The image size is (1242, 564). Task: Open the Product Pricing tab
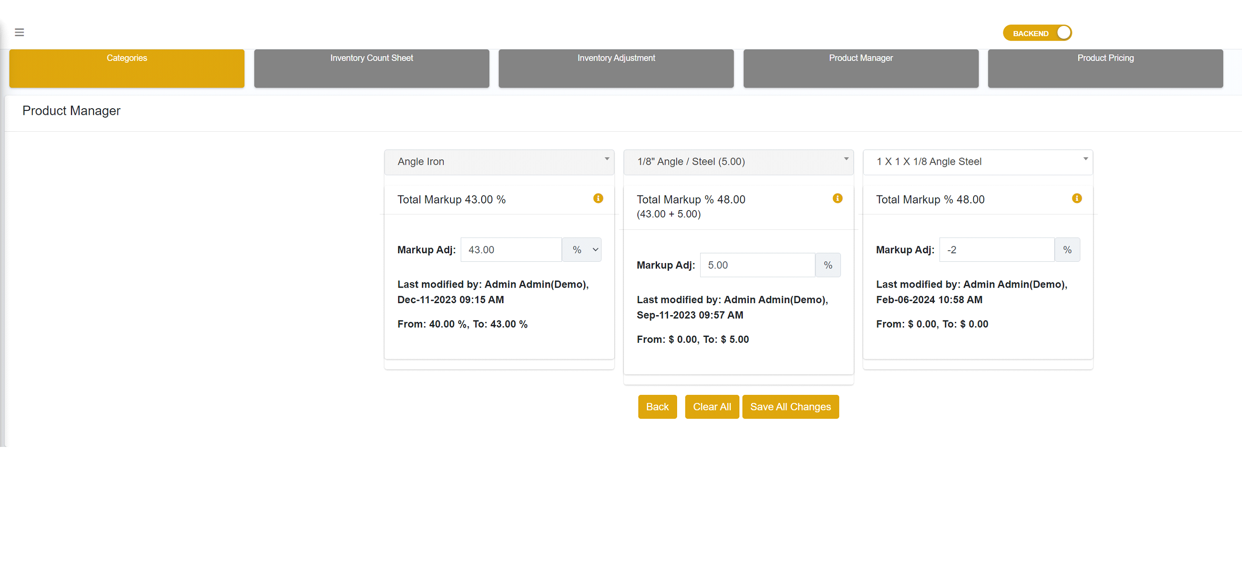[x=1105, y=68]
